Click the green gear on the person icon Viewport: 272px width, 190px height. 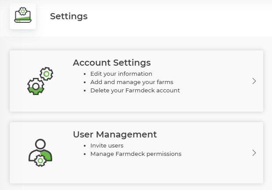click(40, 160)
